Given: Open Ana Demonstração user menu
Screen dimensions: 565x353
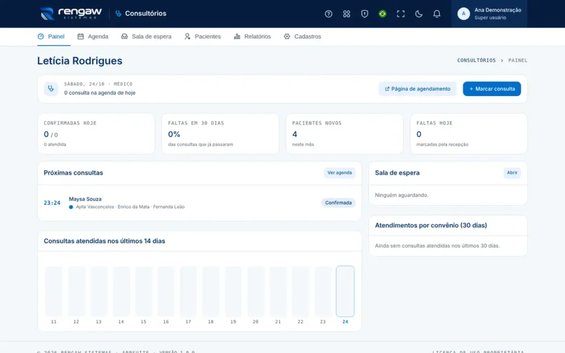Looking at the screenshot, I should click(489, 14).
